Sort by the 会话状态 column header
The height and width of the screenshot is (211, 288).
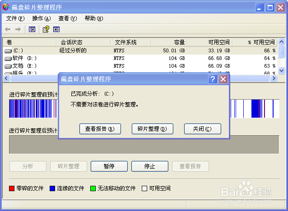tap(83, 42)
